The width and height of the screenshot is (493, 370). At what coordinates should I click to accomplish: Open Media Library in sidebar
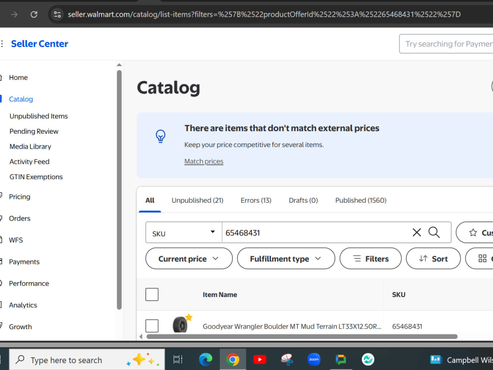(x=30, y=147)
